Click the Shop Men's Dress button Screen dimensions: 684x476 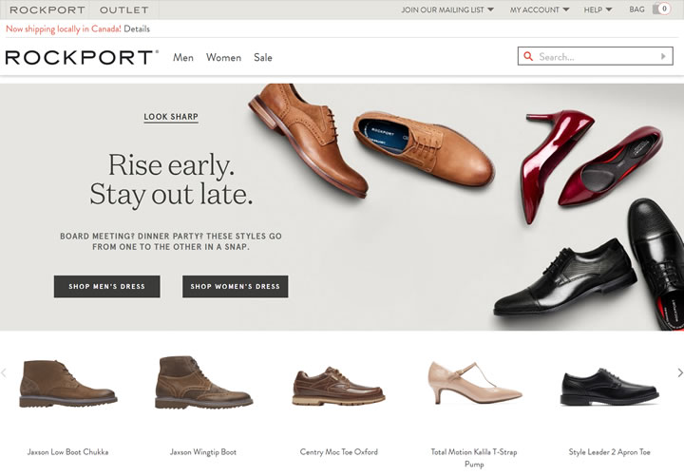click(106, 286)
